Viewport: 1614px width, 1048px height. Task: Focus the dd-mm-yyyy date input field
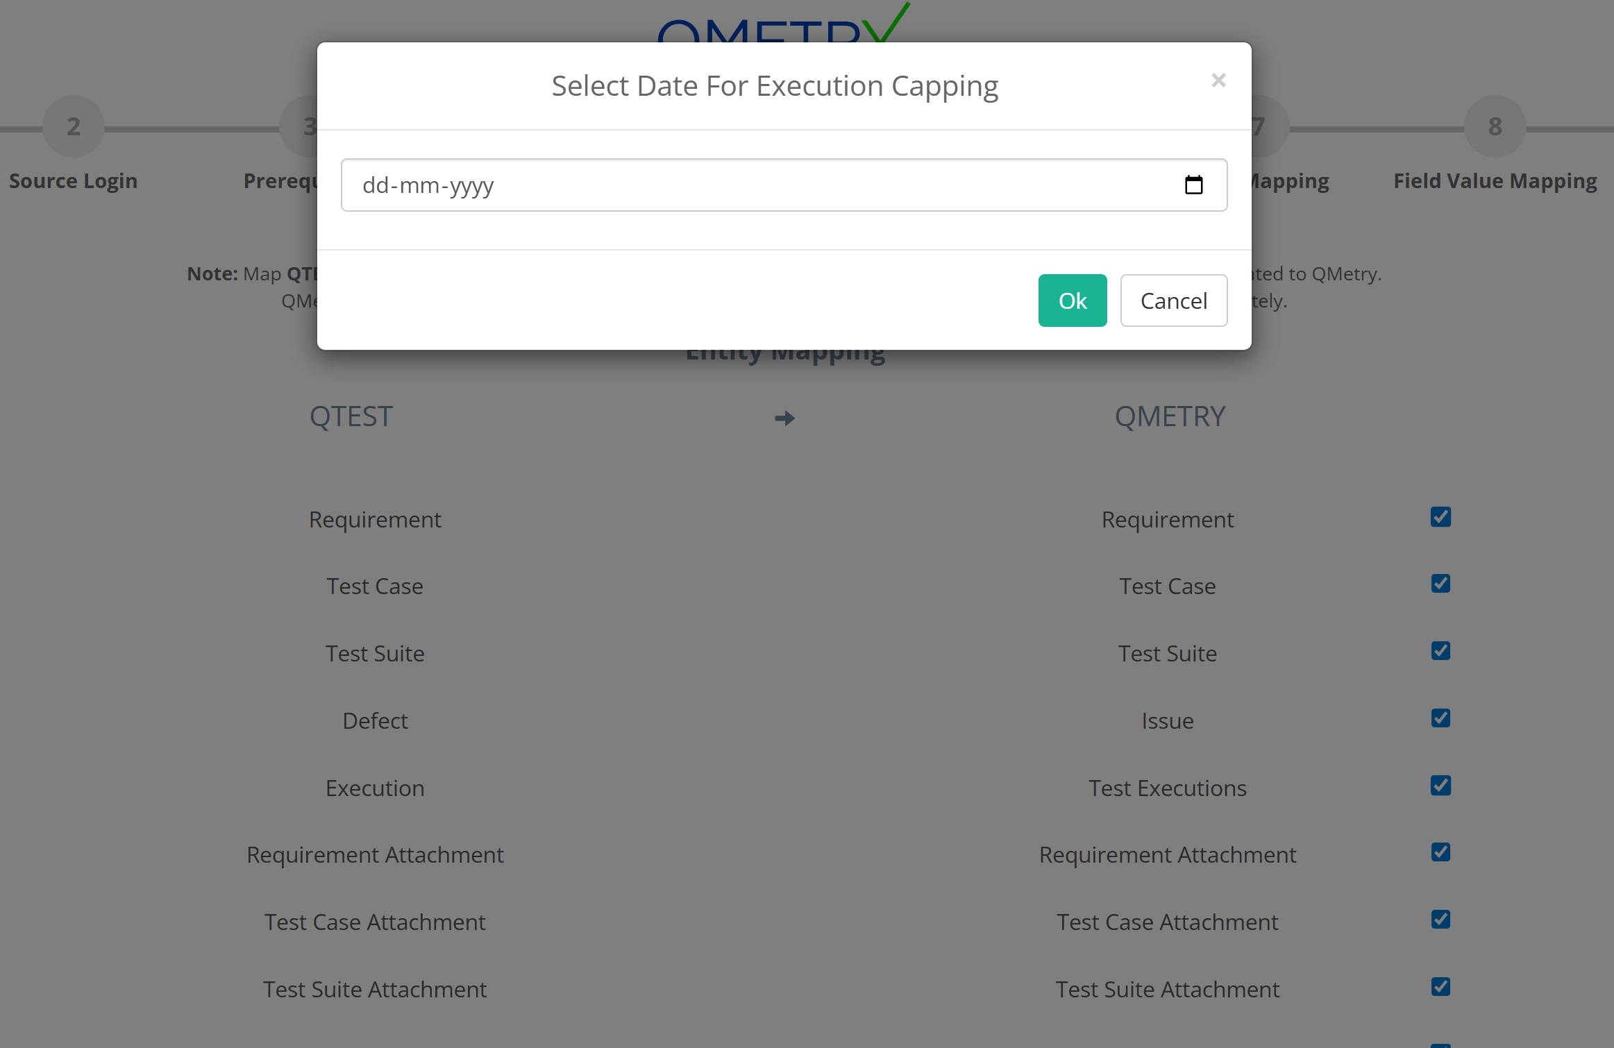(x=784, y=185)
